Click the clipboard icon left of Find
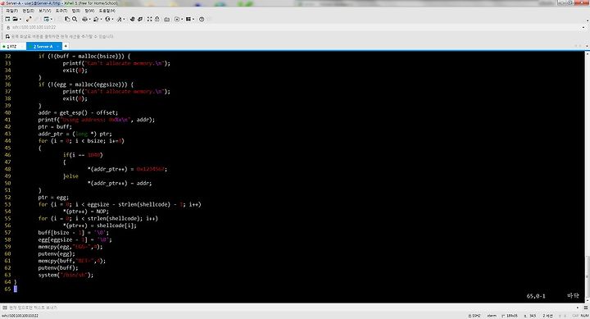The width and height of the screenshot is (590, 319). (67, 19)
